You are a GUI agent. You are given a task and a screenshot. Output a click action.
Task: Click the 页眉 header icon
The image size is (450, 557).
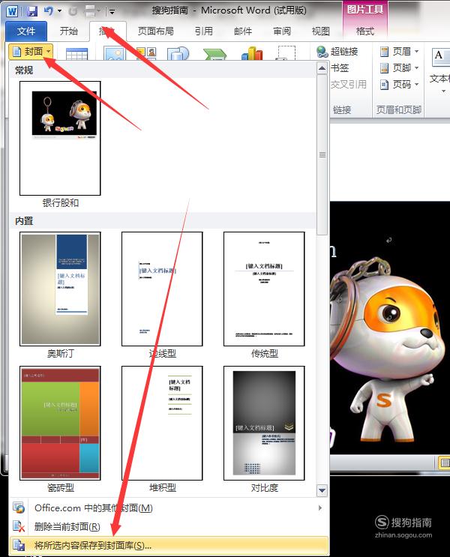[384, 52]
